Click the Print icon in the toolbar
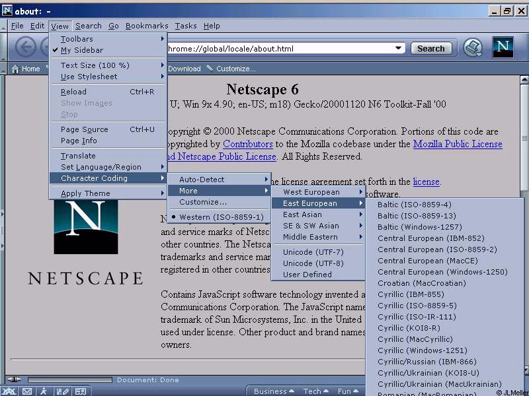This screenshot has width=529, height=396. click(473, 48)
